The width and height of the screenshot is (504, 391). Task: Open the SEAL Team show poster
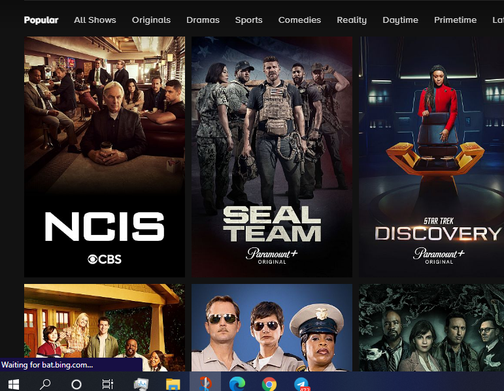coord(272,157)
